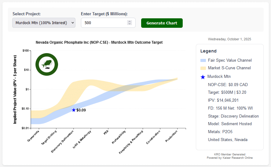This screenshot has height=167, width=271.
Task: Click the Legend heading
Action: [x=208, y=51]
